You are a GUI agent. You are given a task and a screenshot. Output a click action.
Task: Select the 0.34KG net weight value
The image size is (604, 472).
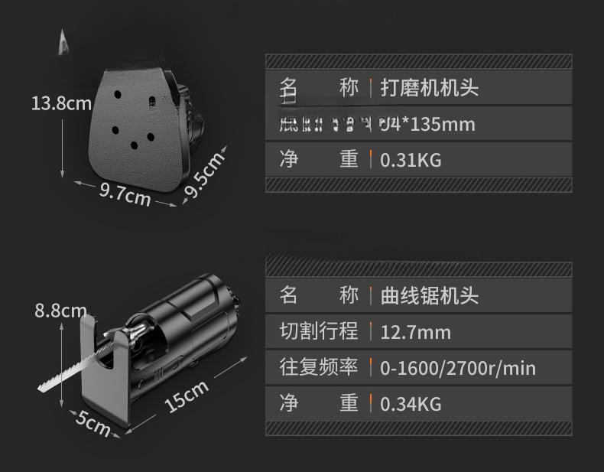click(411, 404)
